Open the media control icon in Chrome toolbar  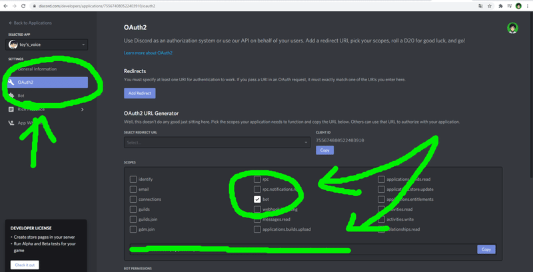tap(510, 6)
